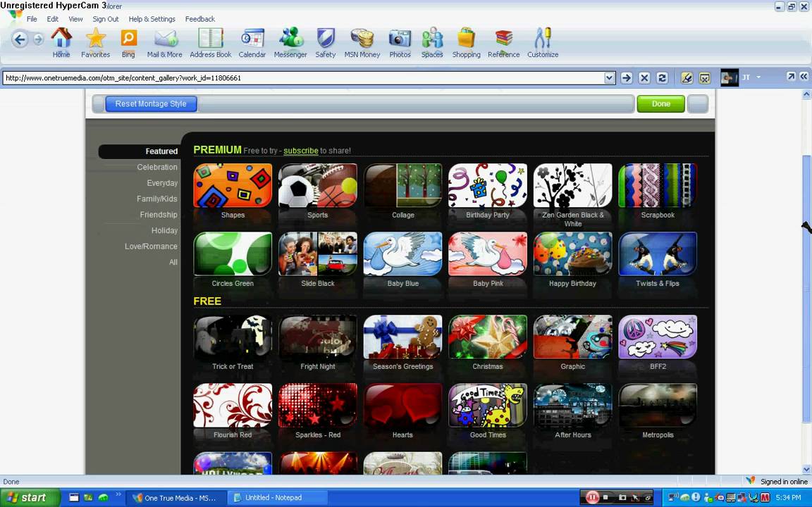Image resolution: width=812 pixels, height=507 pixels.
Task: Open the Windows Start button
Action: [30, 498]
